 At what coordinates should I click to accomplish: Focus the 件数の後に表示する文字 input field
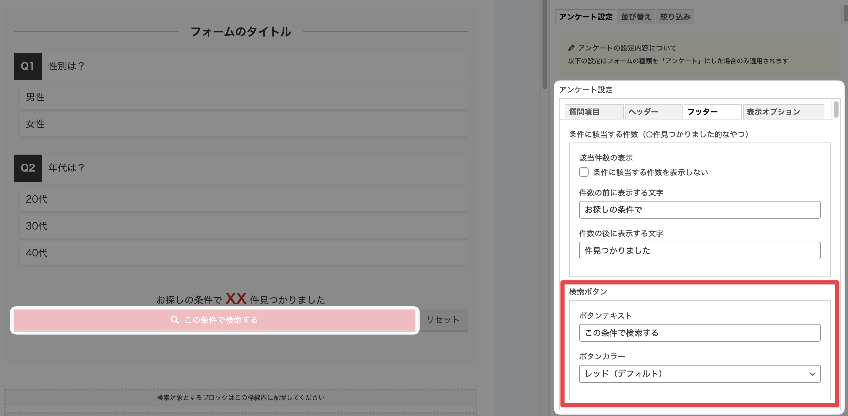click(x=700, y=250)
